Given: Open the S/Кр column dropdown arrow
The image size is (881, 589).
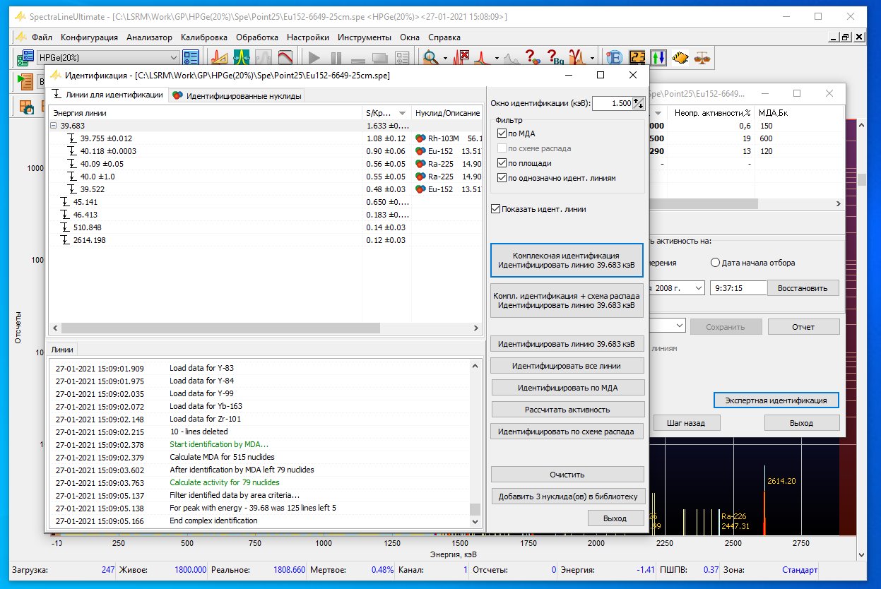Looking at the screenshot, I should [402, 113].
